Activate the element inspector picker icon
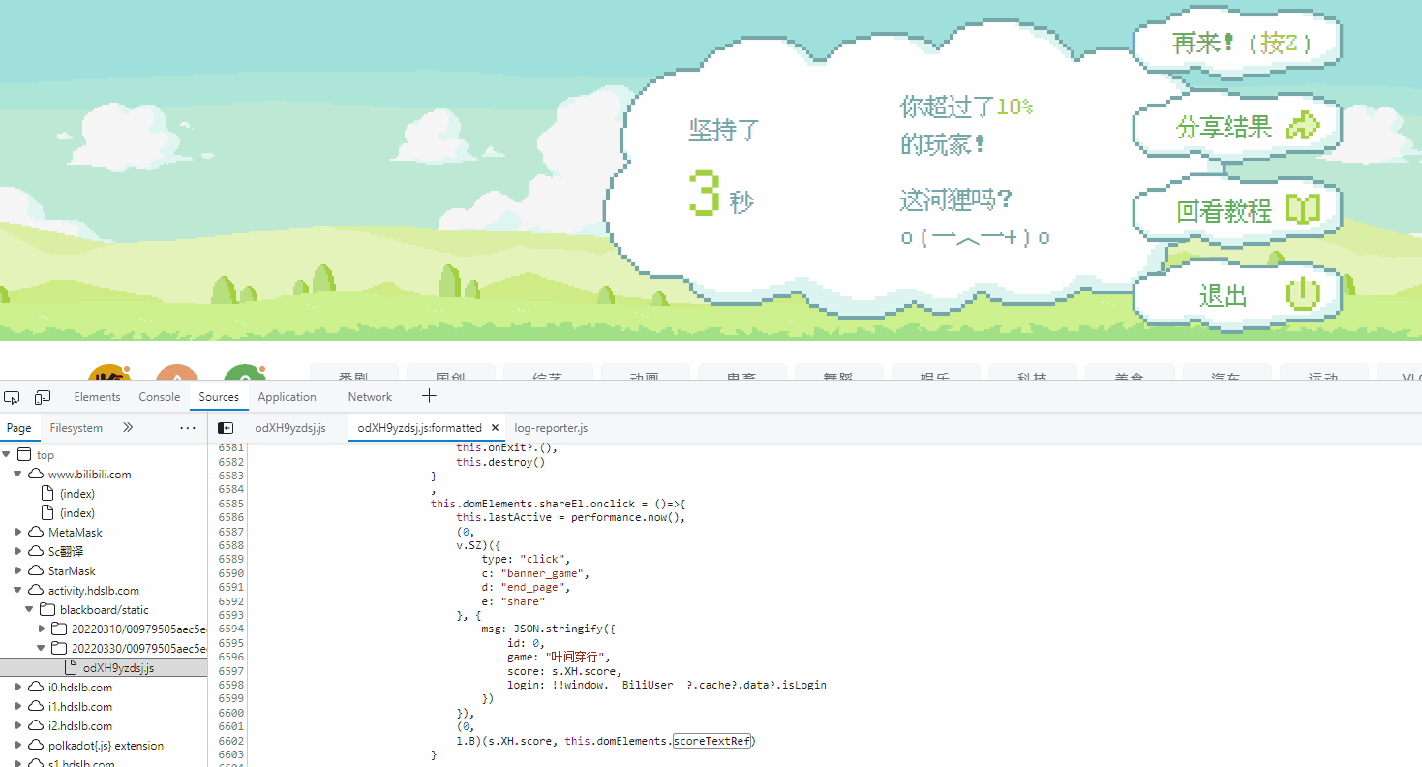1422x767 pixels. (x=13, y=397)
